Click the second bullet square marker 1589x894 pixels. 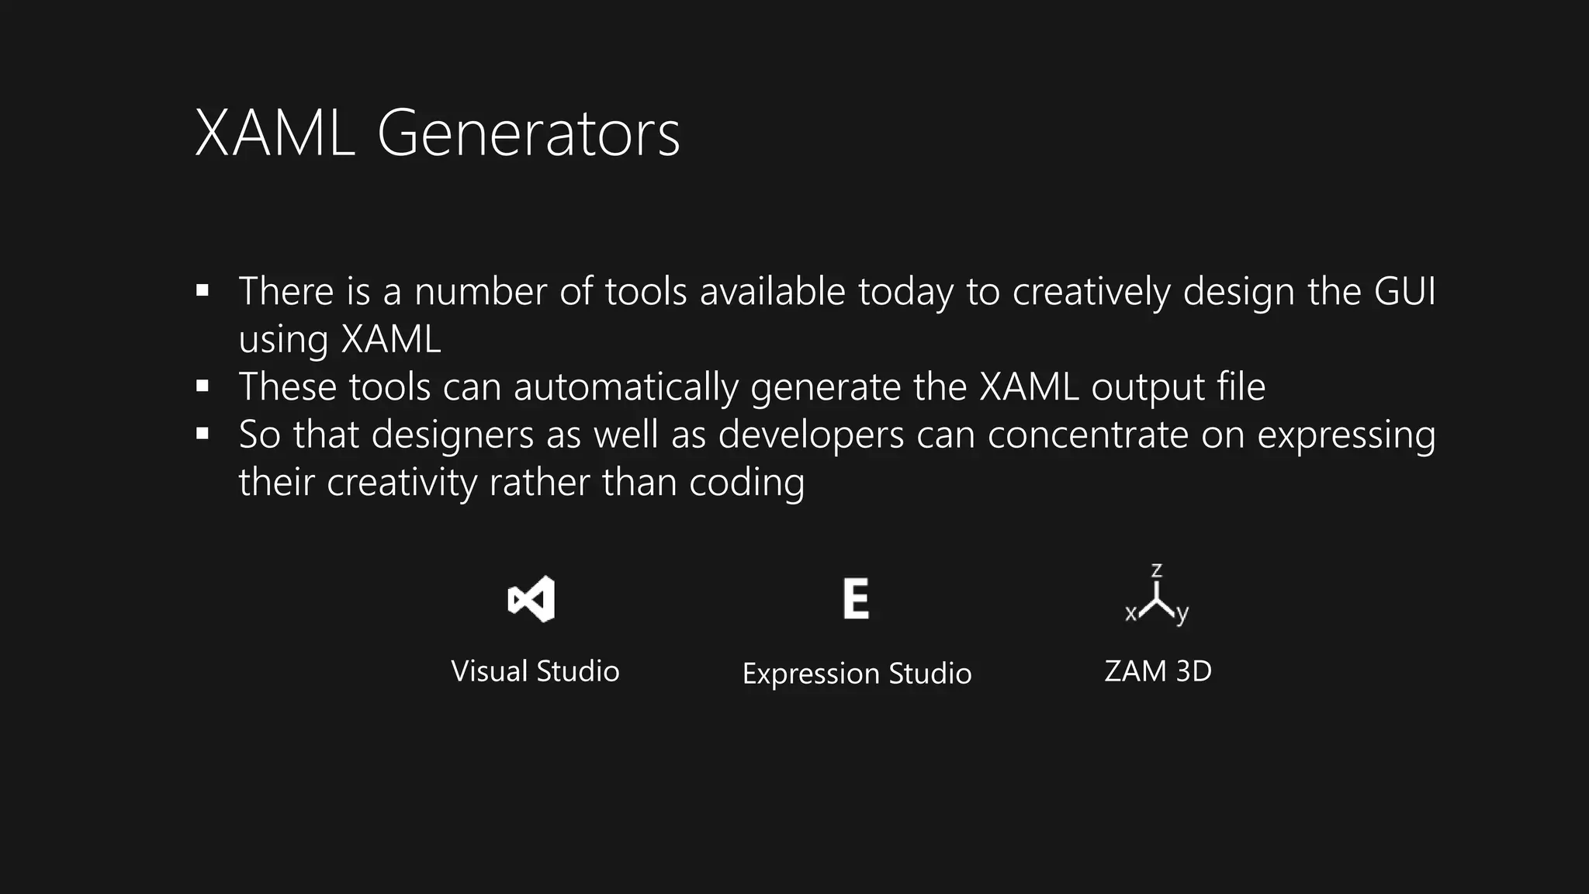203,386
